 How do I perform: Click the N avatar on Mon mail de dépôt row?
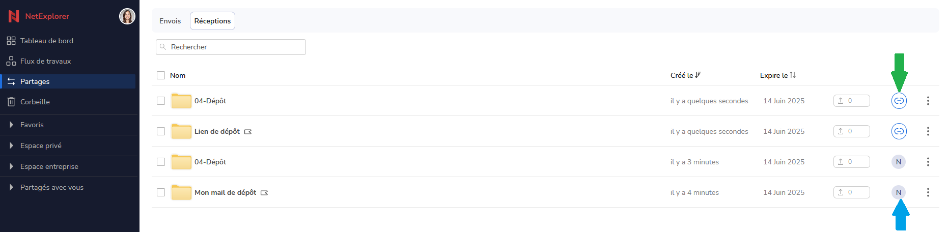pyautogui.click(x=899, y=192)
